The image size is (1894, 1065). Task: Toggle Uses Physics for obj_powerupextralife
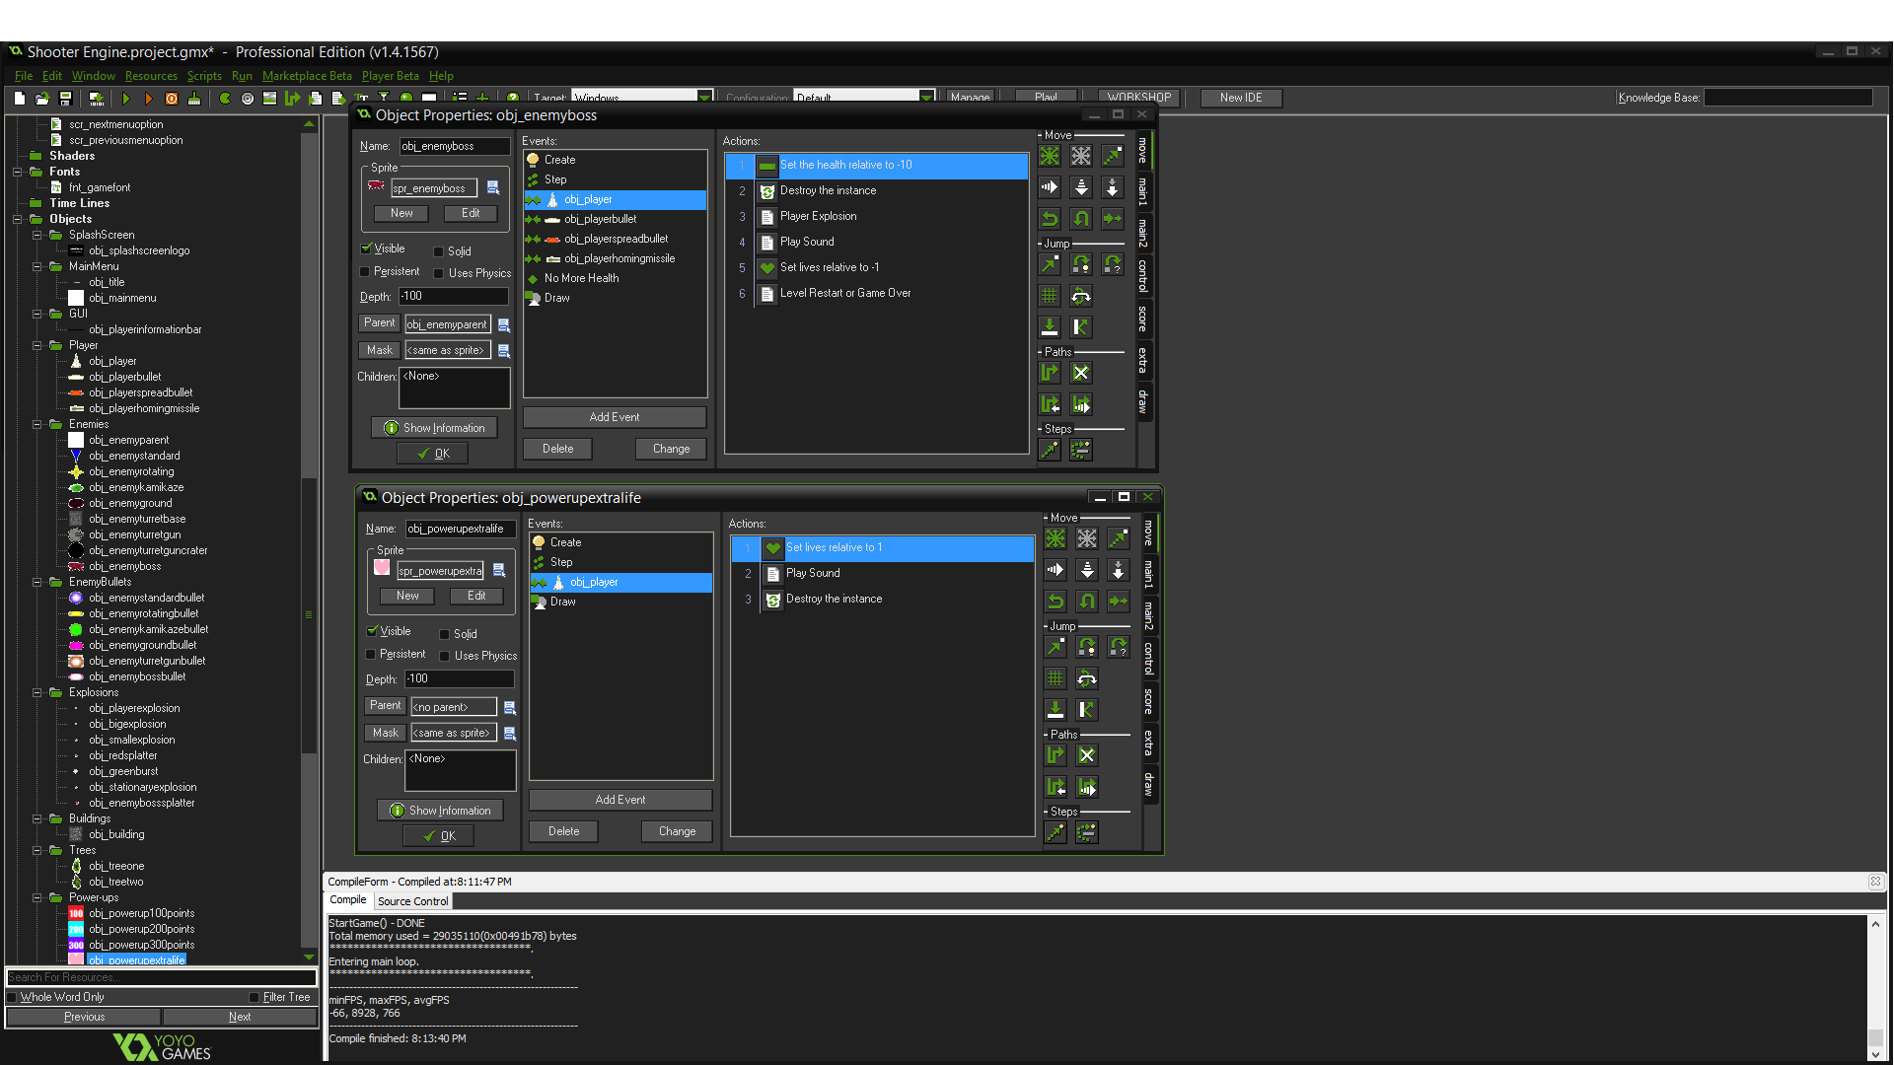(x=446, y=655)
